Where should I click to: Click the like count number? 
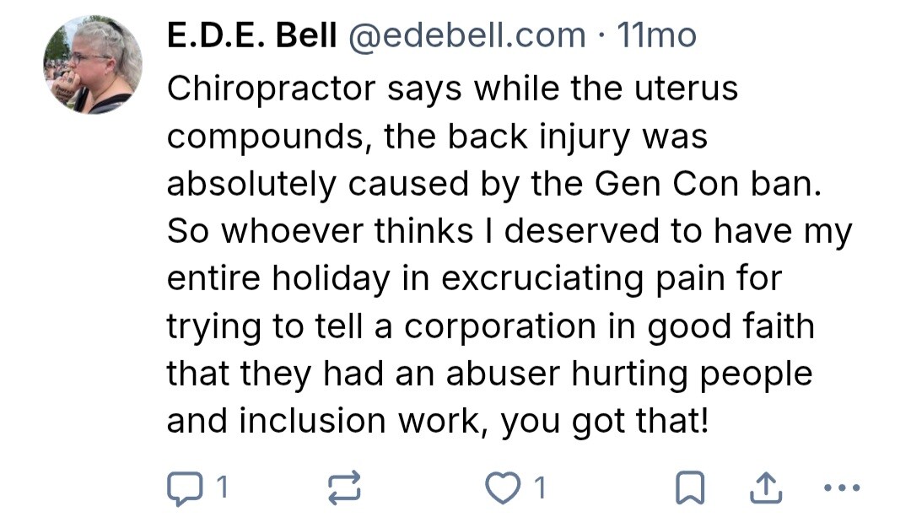540,487
